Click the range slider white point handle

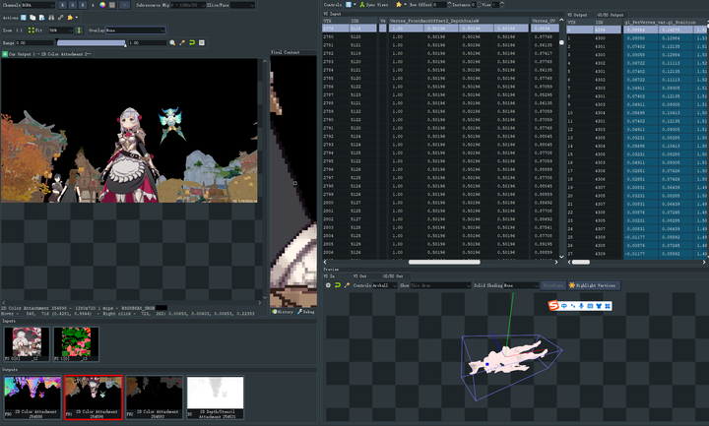[x=125, y=44]
